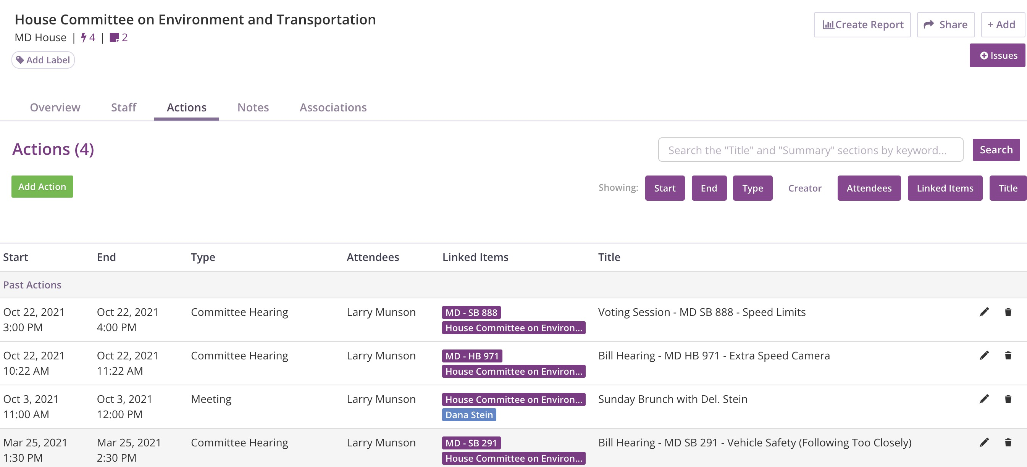Open the Associations tab
Image resolution: width=1027 pixels, height=467 pixels.
pos(333,108)
